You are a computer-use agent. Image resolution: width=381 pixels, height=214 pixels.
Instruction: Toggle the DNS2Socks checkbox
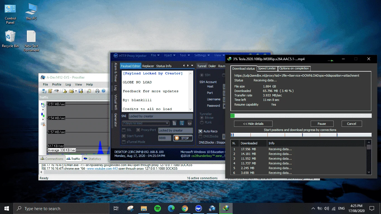(200, 137)
